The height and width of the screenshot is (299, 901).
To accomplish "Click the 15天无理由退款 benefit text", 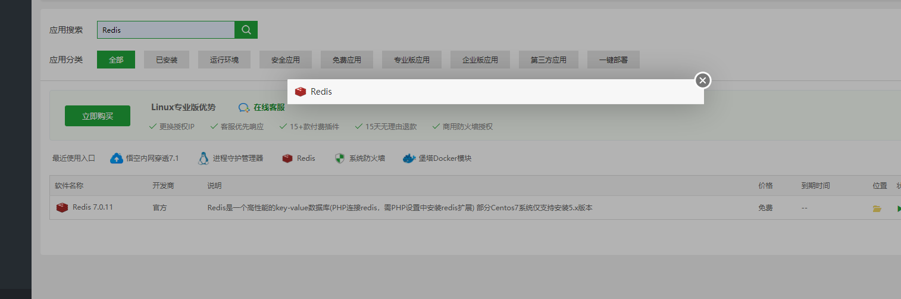I will pos(391,126).
